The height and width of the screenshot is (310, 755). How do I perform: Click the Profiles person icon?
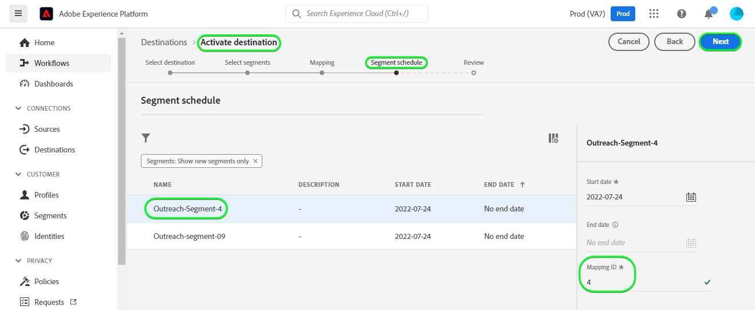pos(24,195)
